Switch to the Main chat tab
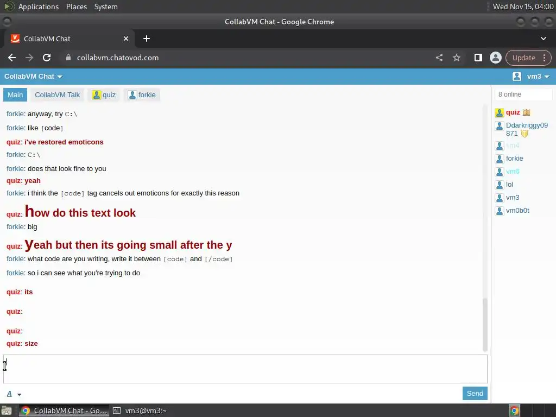 click(x=15, y=95)
